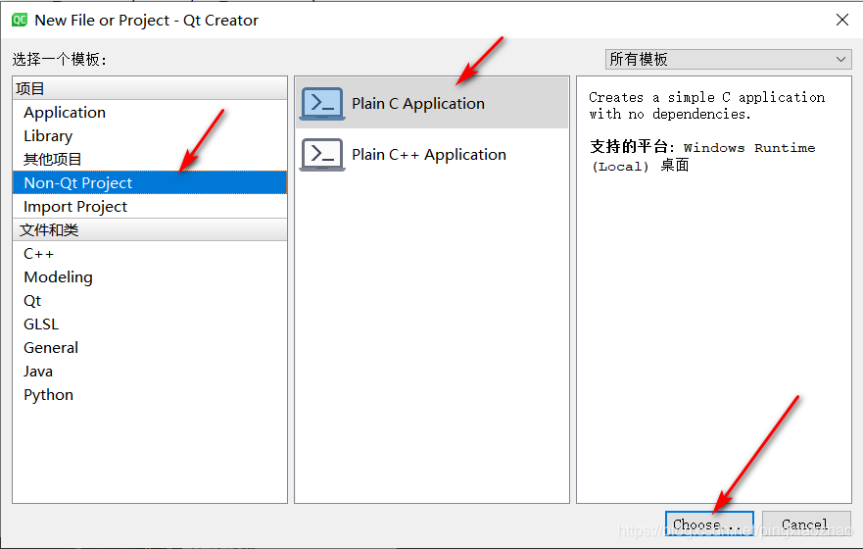Image resolution: width=863 pixels, height=549 pixels.
Task: Select the C++ file category
Action: (150, 253)
